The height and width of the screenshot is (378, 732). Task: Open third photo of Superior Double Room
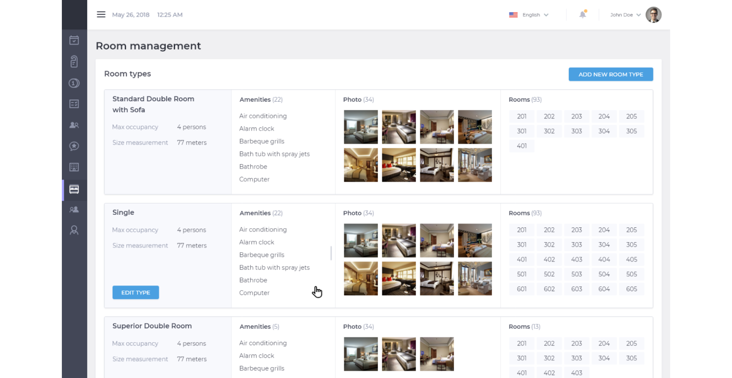point(437,354)
